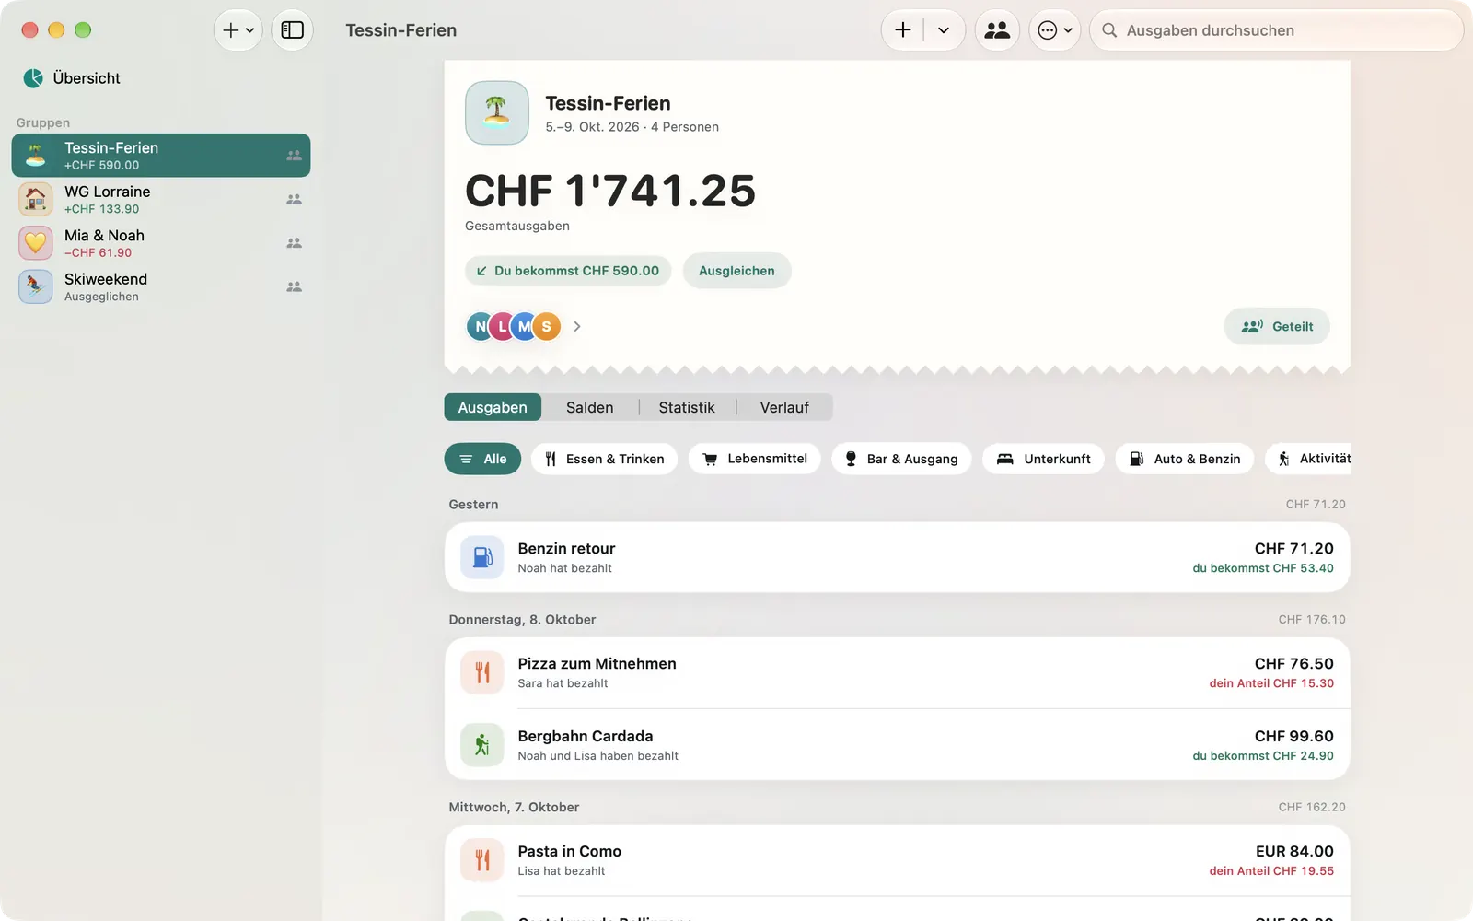Open the sidebar plus dropdown for new group
1473x921 pixels.
(238, 30)
